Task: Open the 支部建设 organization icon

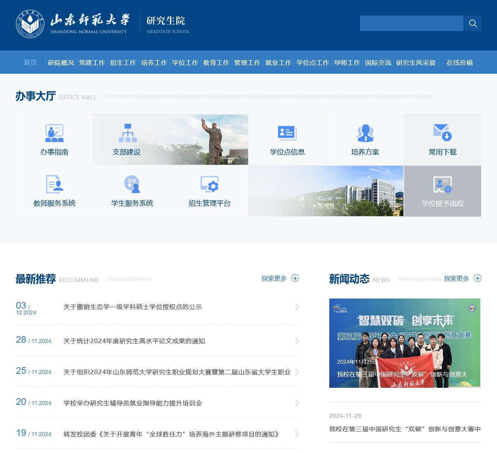Action: click(128, 133)
